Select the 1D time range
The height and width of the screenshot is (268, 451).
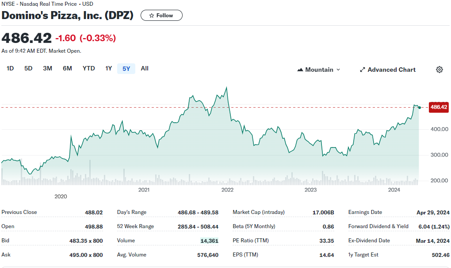tap(10, 69)
